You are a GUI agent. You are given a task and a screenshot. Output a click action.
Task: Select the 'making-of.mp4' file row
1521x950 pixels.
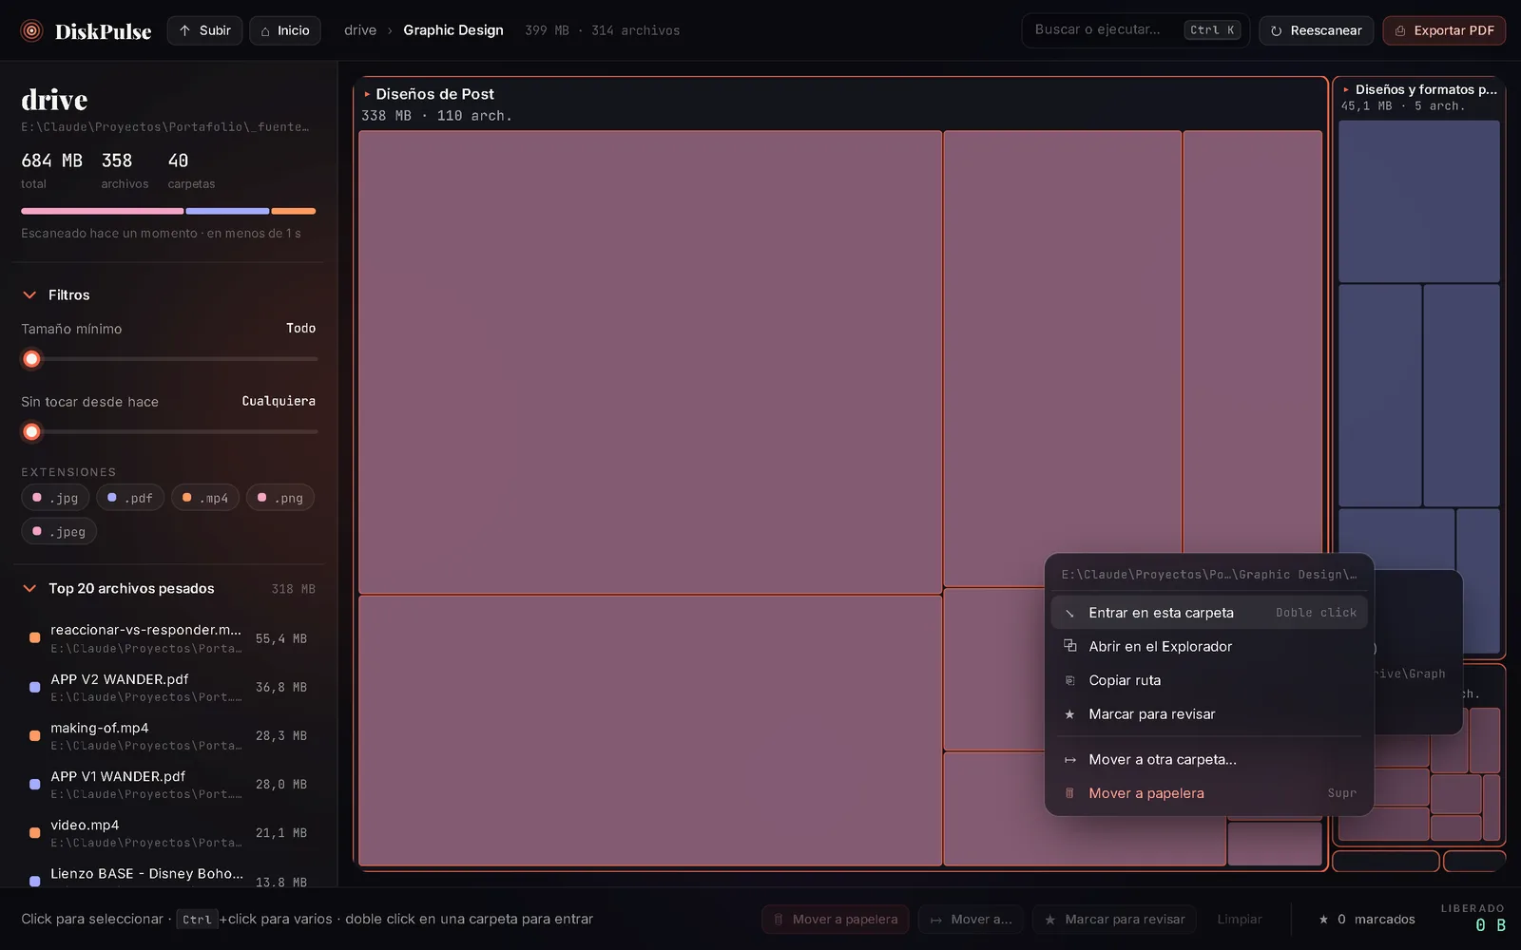(x=169, y=736)
